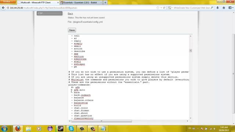Click the 'chat.format' entry

[x=82, y=111]
